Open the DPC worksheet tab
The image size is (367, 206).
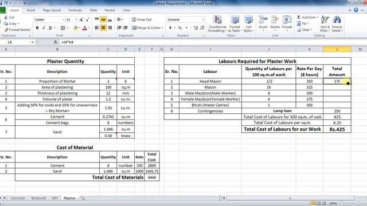(x=55, y=199)
